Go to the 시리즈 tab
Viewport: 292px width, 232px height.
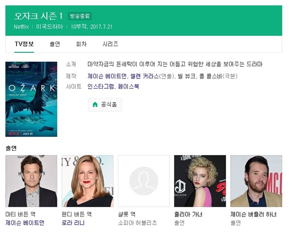click(x=110, y=44)
